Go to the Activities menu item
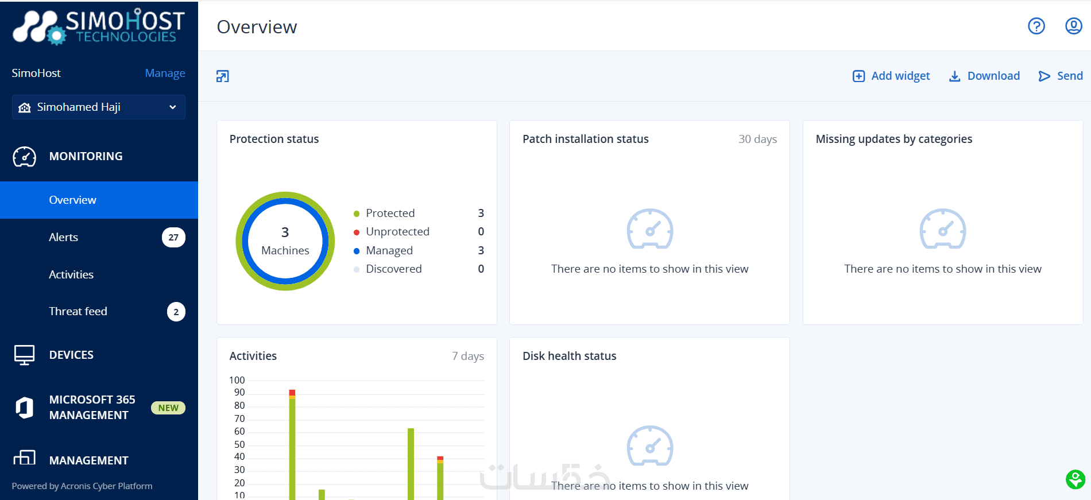The image size is (1091, 500). coord(71,275)
